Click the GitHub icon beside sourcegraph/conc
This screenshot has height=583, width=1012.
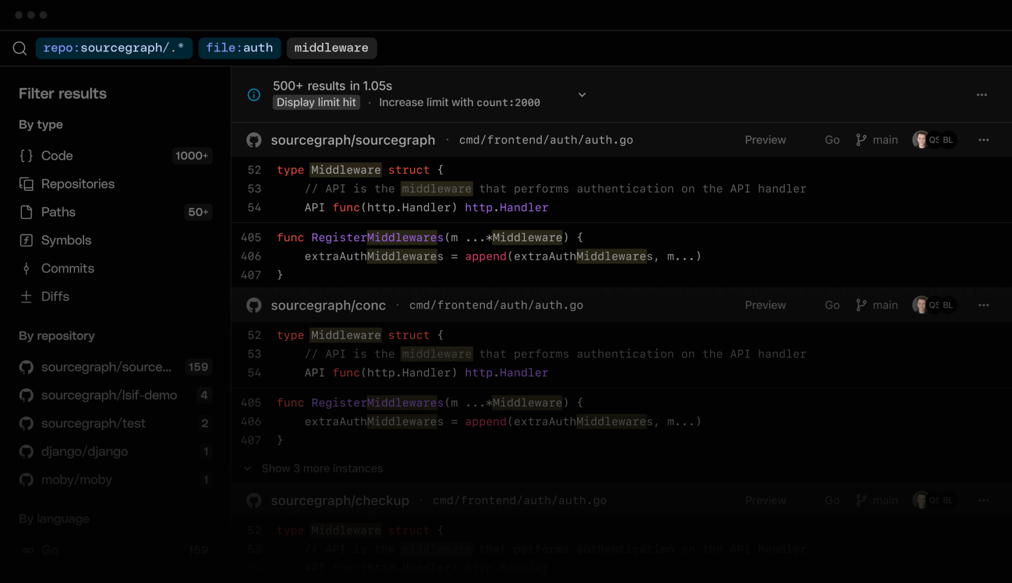click(253, 305)
